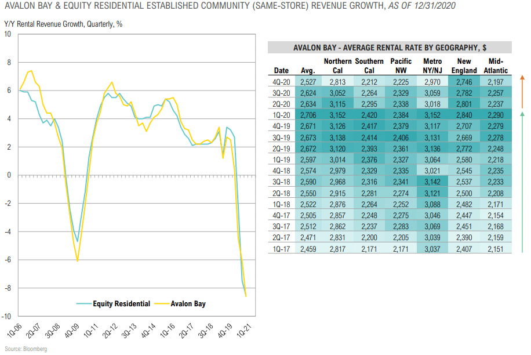Click the 2Q-18 average value 2,550

click(308, 193)
